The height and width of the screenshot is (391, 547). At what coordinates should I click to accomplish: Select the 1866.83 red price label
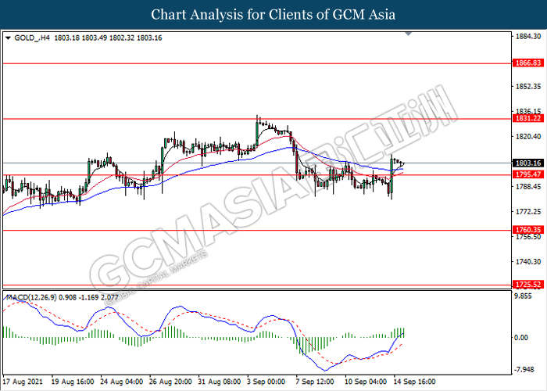click(x=528, y=63)
